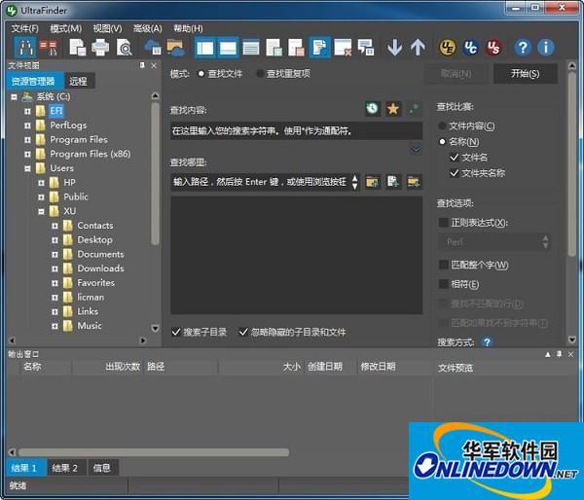The width and height of the screenshot is (584, 500).
Task: Click the clear results icon with red X
Action: (x=343, y=48)
